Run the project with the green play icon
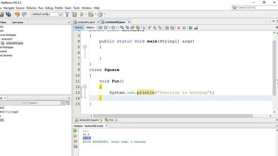278x156 pixels. [x=82, y=14]
